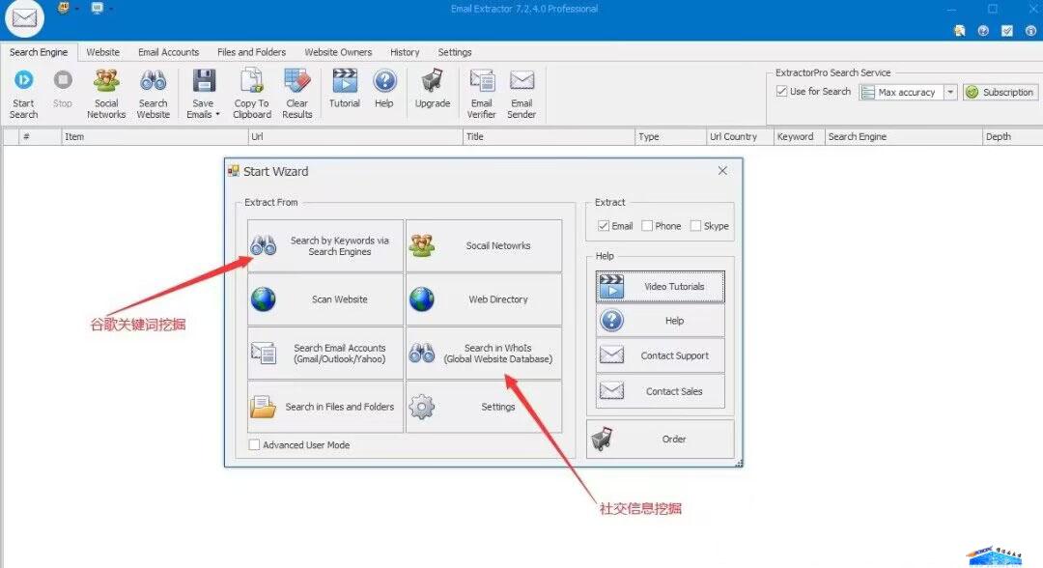Click the Help icon in the toolbar
Viewport: 1043px width, 568px height.
pos(384,80)
